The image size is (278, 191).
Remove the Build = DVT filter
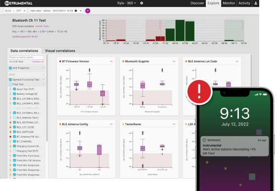point(24,11)
